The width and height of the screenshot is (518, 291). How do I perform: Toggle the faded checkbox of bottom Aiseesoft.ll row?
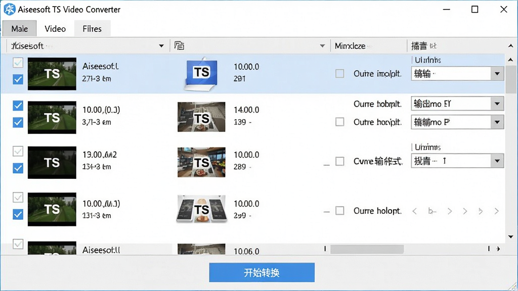click(x=18, y=244)
